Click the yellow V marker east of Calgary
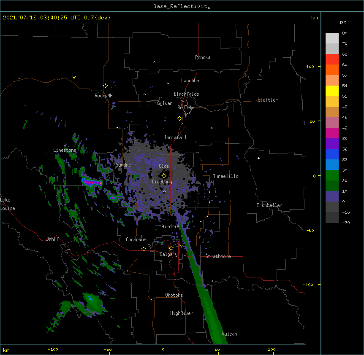364x355 pixels. (x=181, y=246)
